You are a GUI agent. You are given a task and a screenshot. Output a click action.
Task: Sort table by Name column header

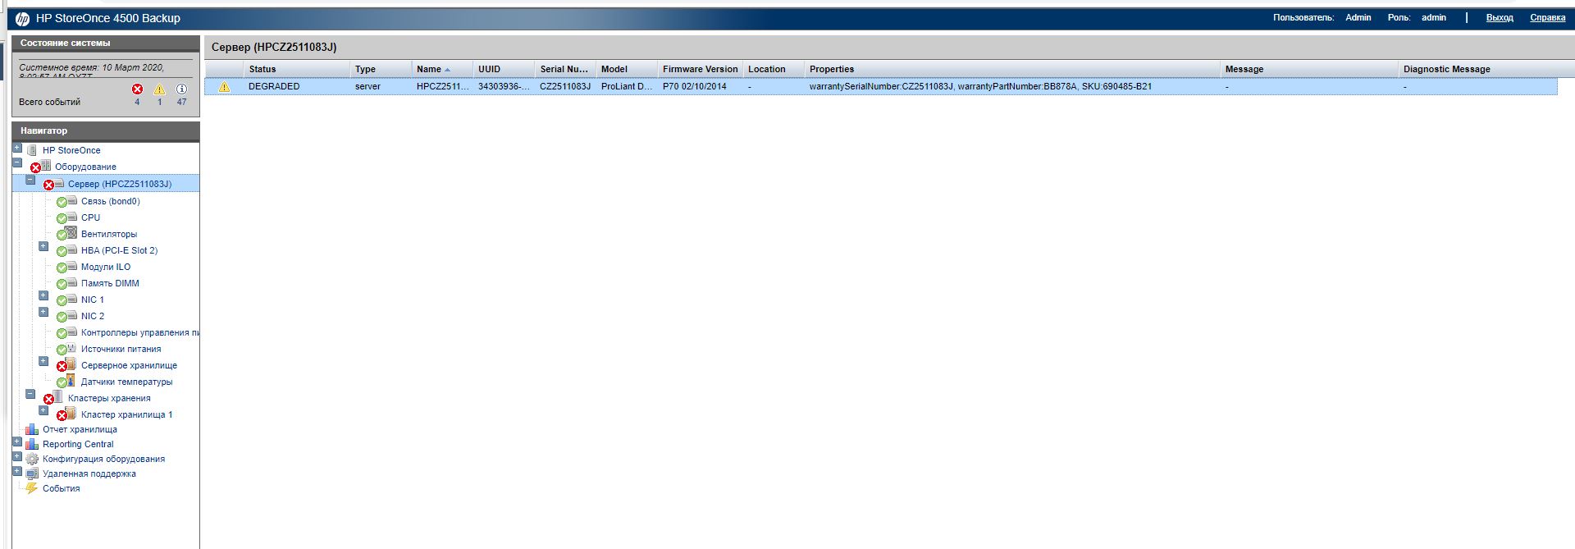pos(429,69)
